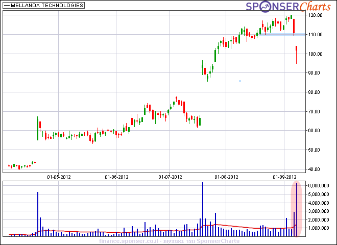Viewport: 337px width, 245px height.
Task: Click the 1,000,000 volume axis label
Action: tap(319, 228)
